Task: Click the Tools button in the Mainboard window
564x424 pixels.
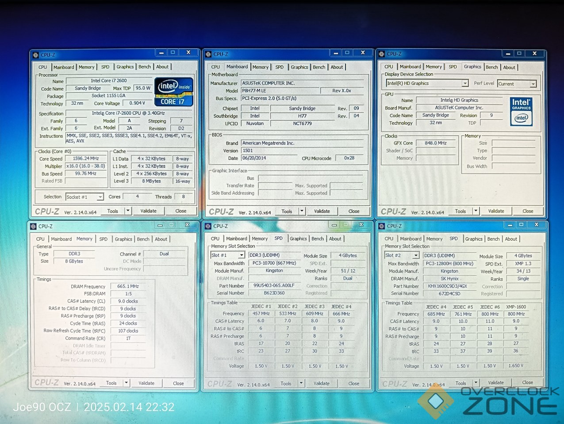Action: point(287,211)
